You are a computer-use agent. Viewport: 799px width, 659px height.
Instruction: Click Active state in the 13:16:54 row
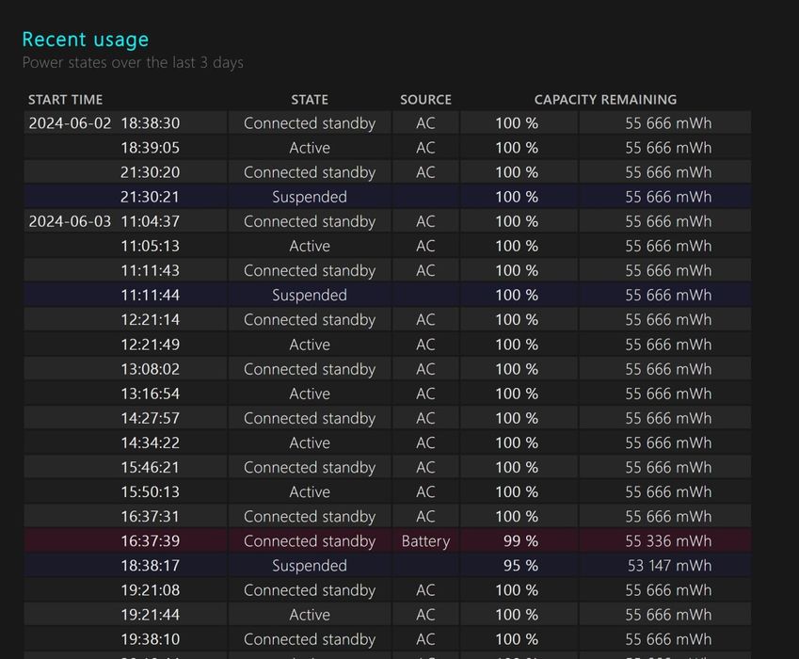tap(310, 394)
